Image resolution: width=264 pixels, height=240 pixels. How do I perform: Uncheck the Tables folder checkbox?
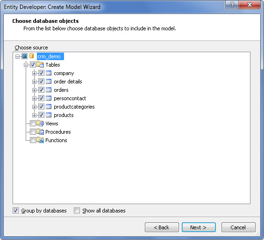tap(33, 65)
